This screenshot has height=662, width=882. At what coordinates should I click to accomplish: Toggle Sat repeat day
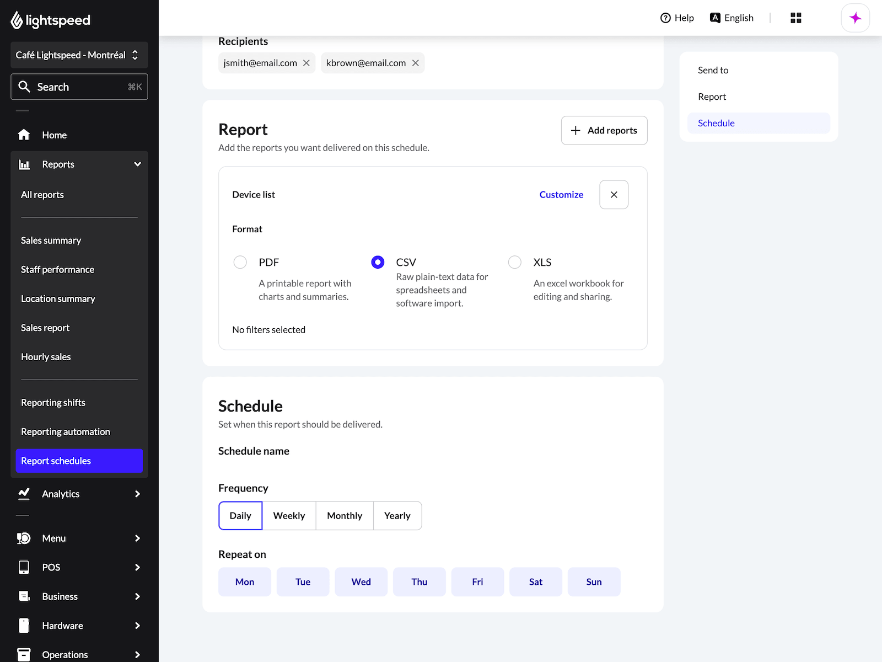tap(536, 582)
